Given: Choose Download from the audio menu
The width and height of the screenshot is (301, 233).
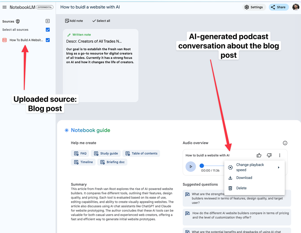Looking at the screenshot, I should coord(254,178).
